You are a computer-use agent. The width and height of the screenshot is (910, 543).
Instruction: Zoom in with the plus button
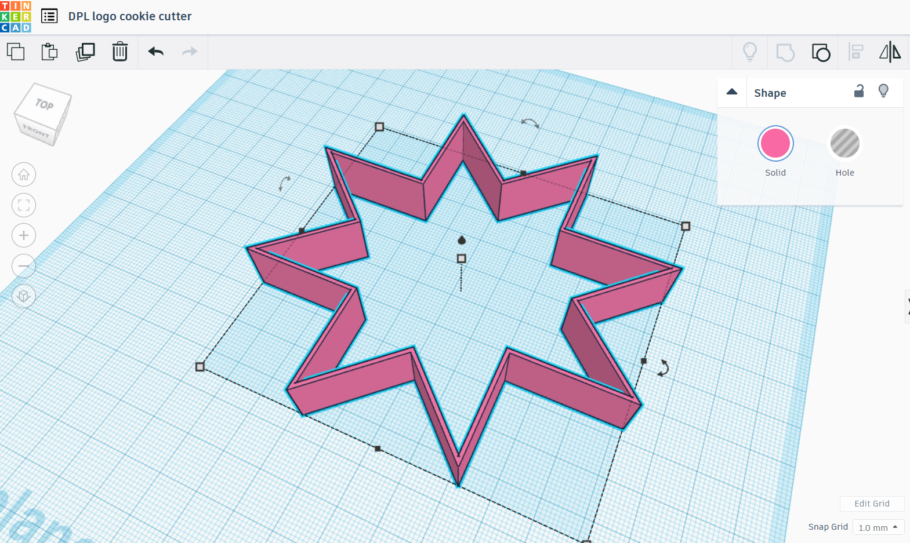pos(24,235)
